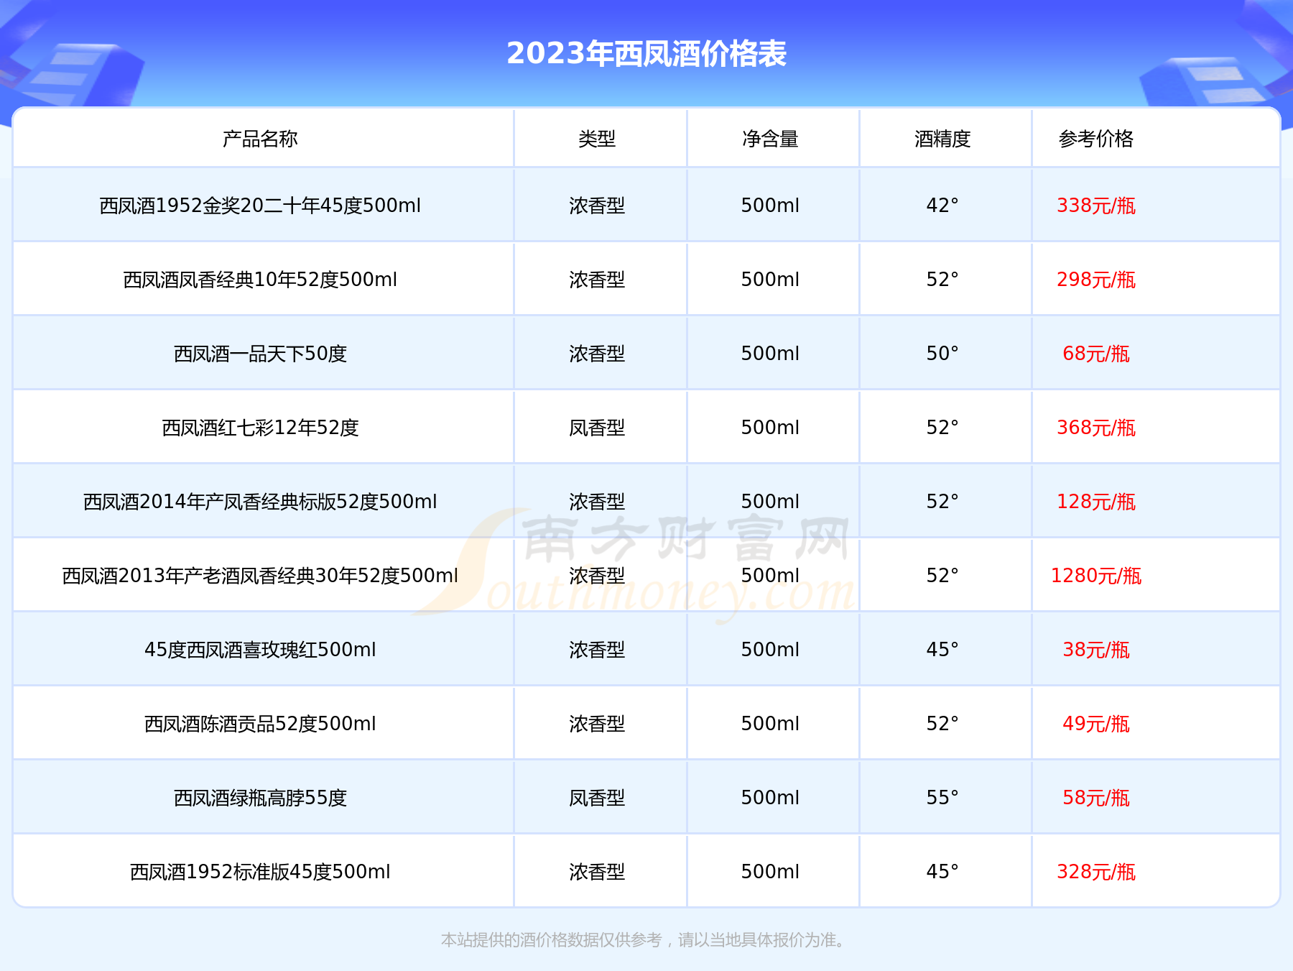Click 浓香型 in the 陈酒贡品 row

(x=597, y=724)
